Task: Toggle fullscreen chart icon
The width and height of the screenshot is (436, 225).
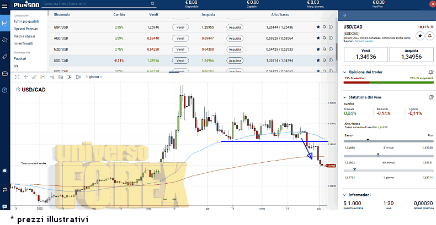Action: click(x=17, y=76)
